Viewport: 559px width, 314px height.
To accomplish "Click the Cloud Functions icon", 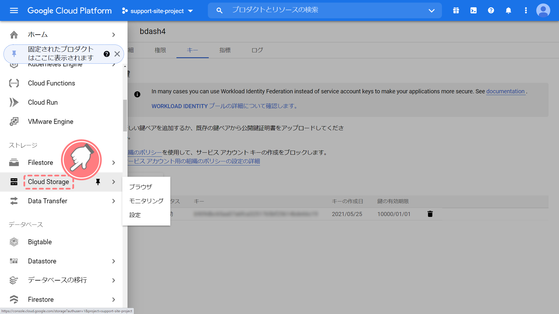I will pyautogui.click(x=14, y=83).
